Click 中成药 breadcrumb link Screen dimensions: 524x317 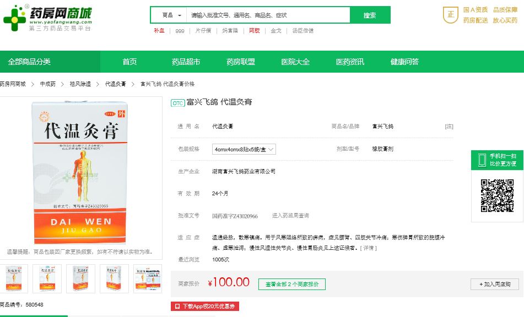48,84
